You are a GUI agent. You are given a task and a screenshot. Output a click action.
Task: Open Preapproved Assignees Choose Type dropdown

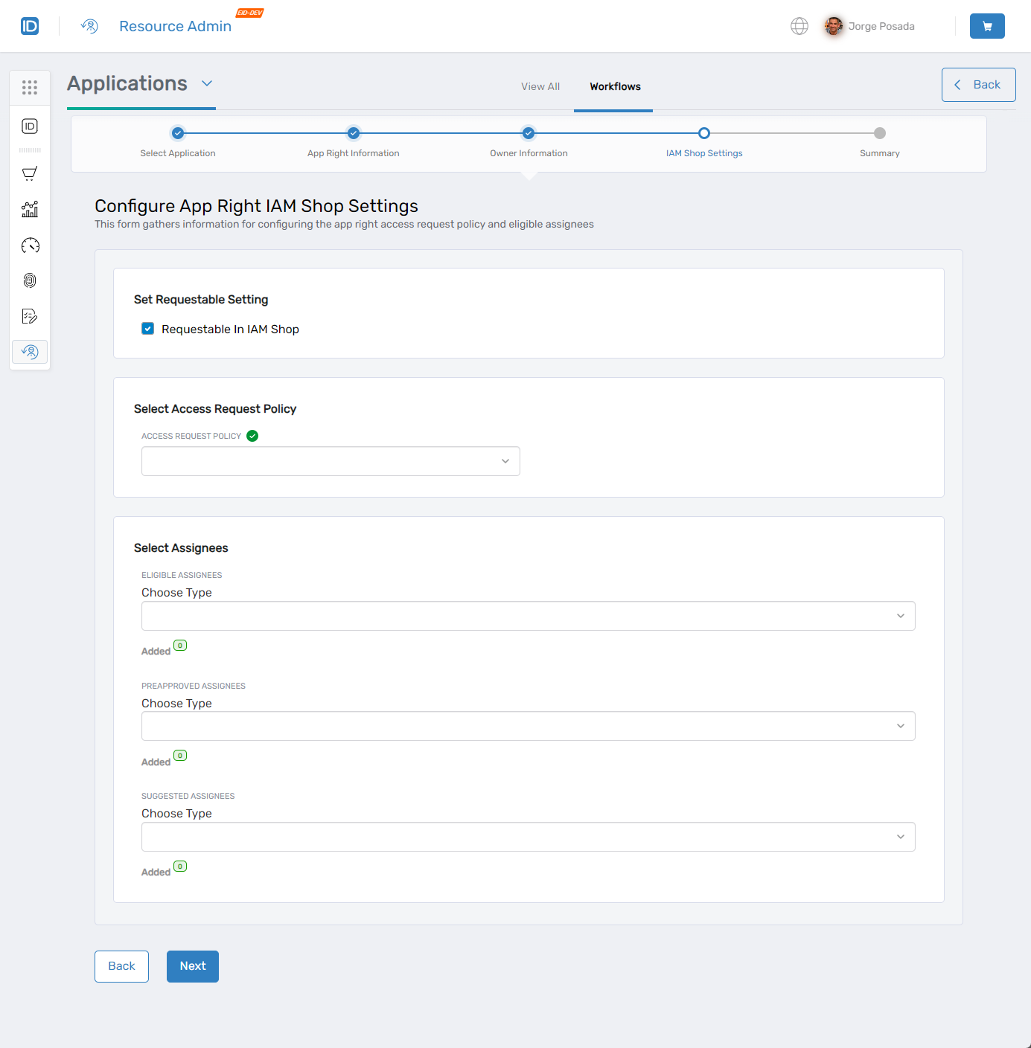coord(528,726)
